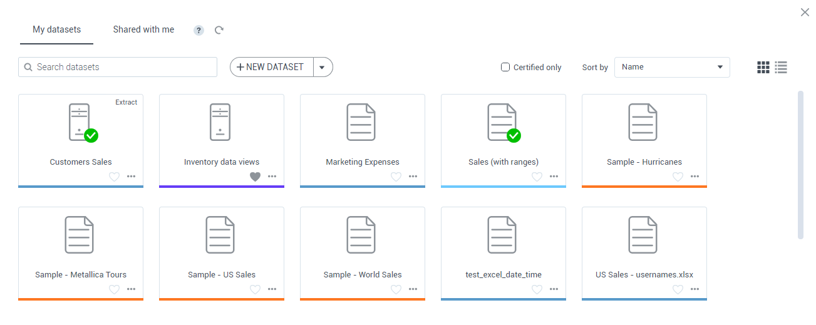Enable the Certified only checkbox
Viewport: 816px width, 325px height.
[x=505, y=67]
